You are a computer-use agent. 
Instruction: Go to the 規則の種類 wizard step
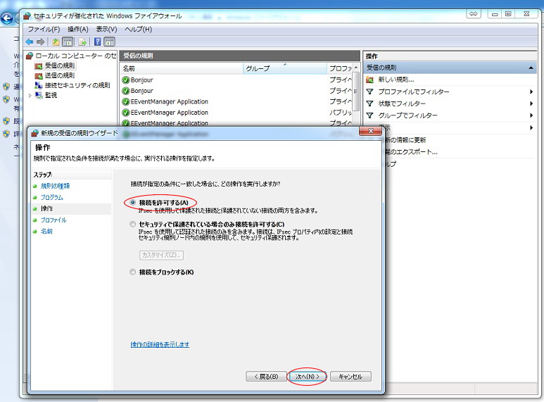click(x=55, y=186)
